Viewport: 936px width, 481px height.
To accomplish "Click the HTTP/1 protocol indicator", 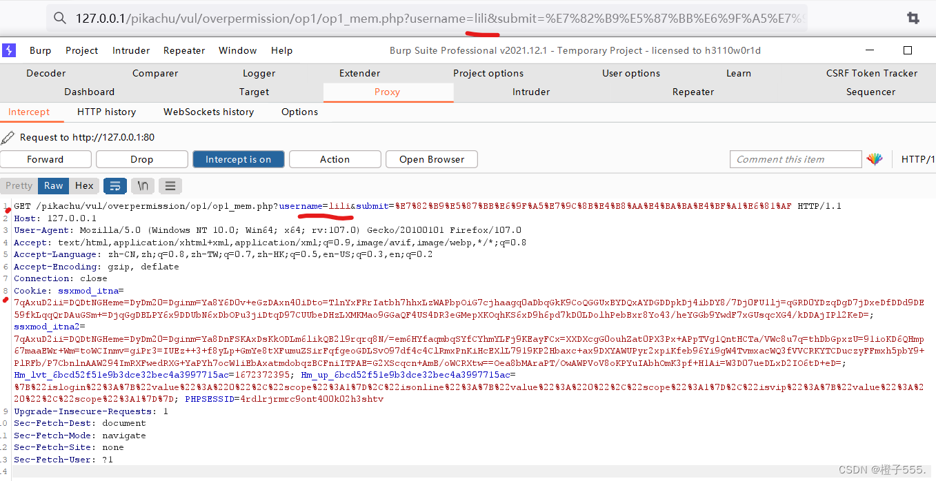I will click(918, 159).
